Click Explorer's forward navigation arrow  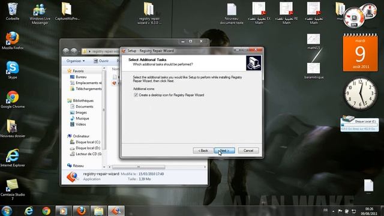click(74, 51)
